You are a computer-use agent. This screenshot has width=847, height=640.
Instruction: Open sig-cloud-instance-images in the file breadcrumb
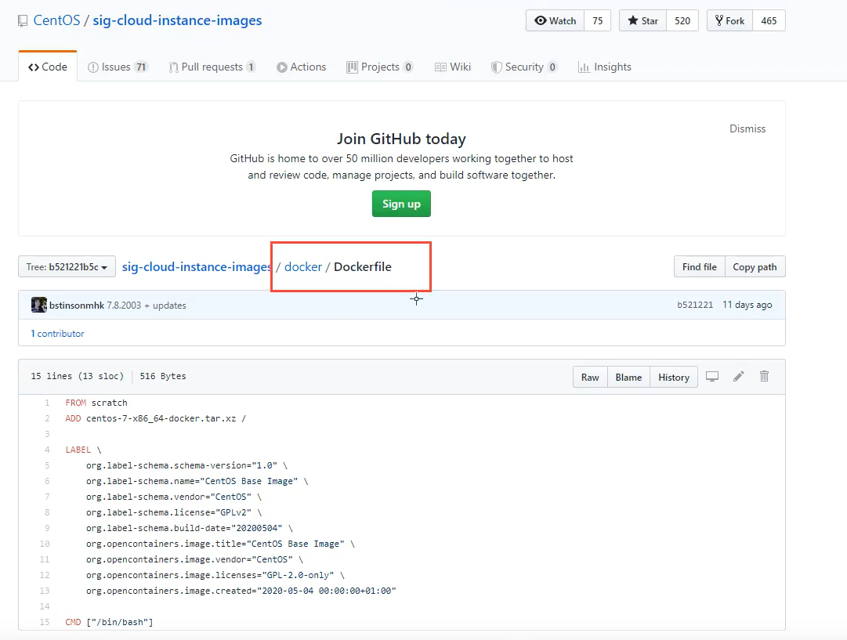point(197,267)
